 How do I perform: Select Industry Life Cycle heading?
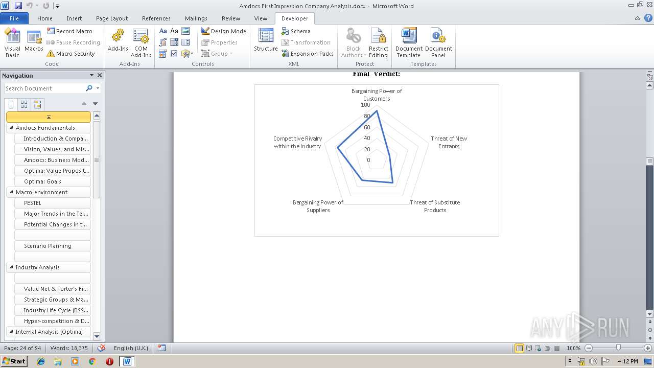point(53,310)
